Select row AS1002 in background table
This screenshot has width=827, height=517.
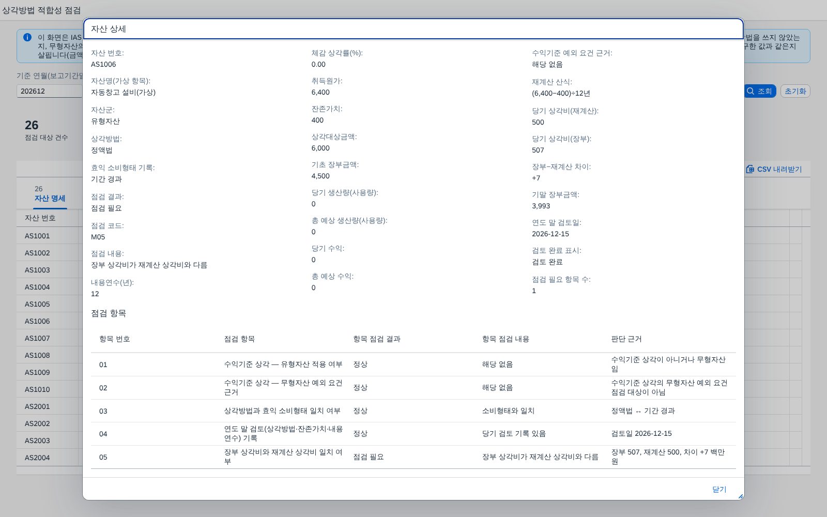49,253
